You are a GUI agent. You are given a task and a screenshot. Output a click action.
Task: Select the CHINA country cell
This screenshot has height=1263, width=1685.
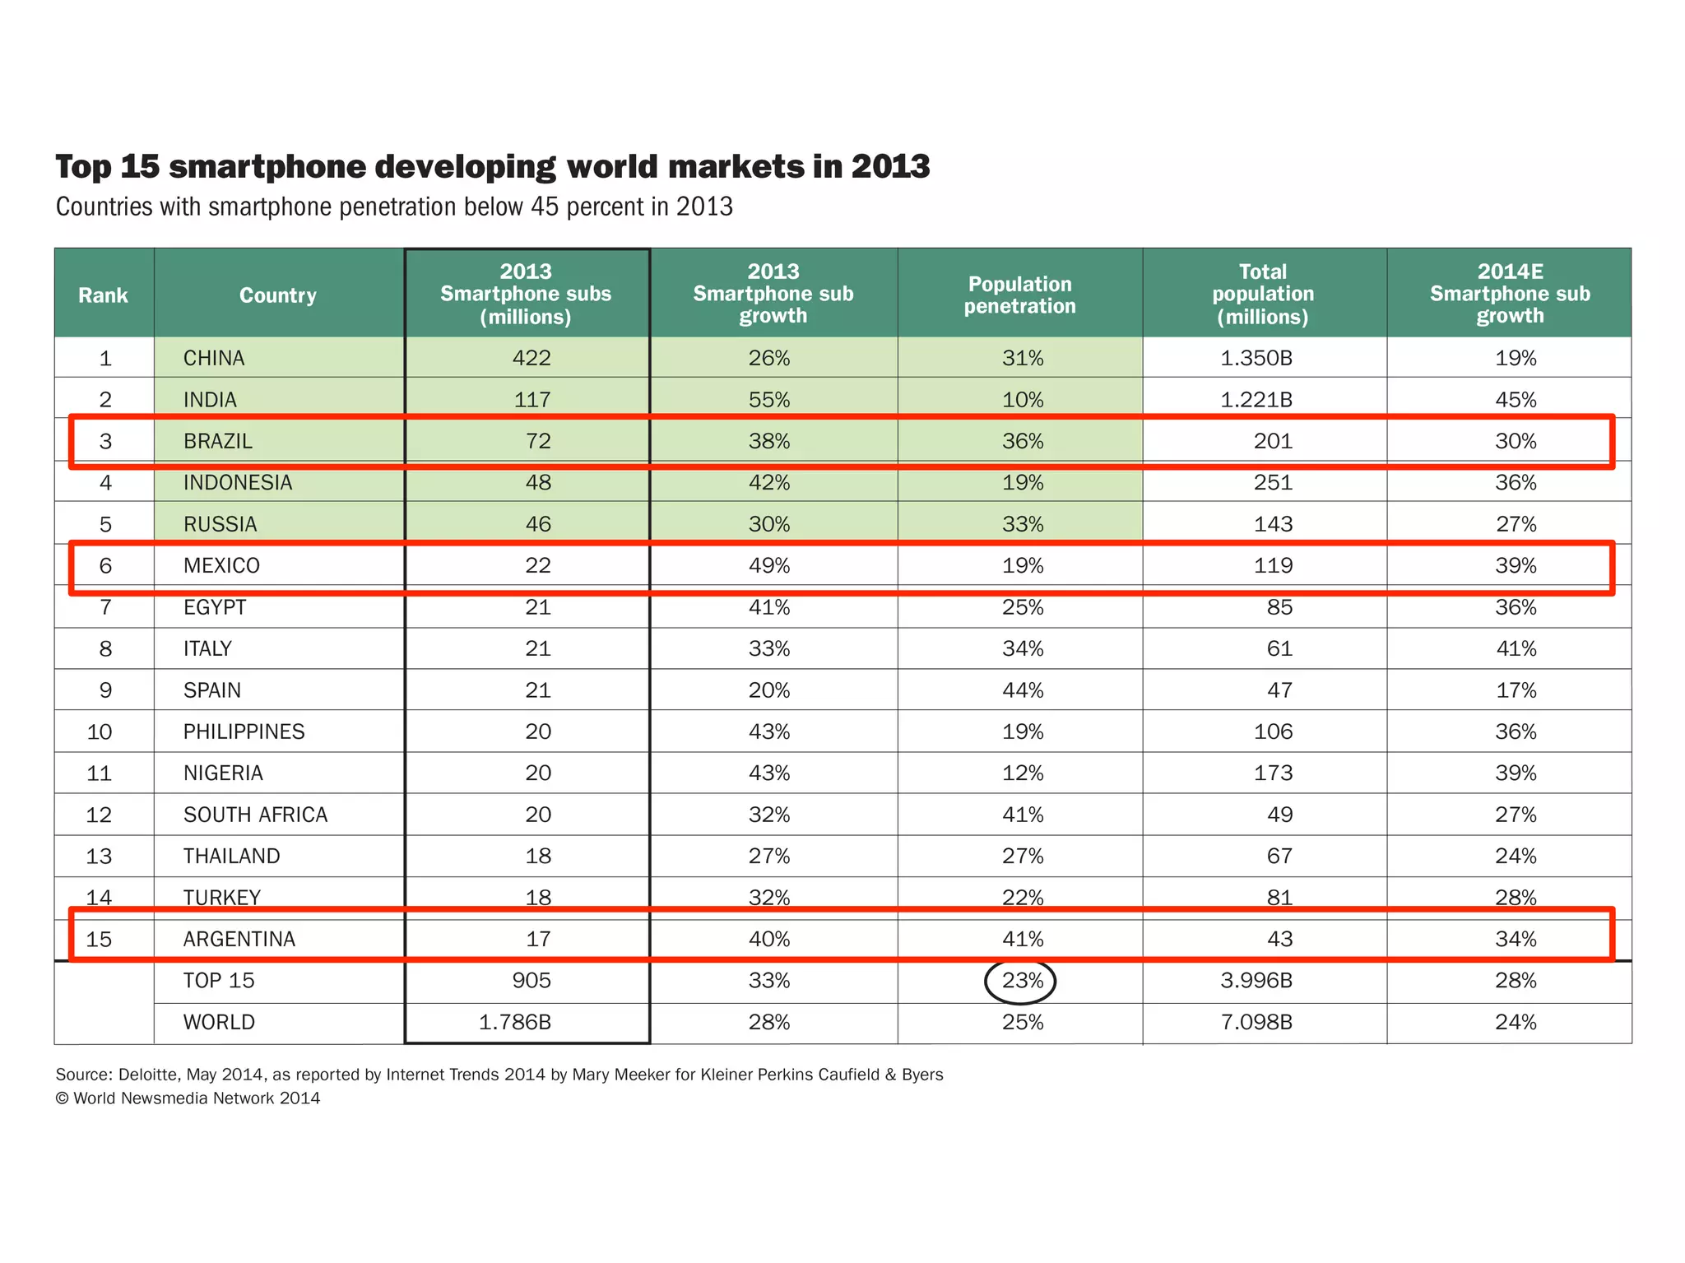[x=214, y=358]
